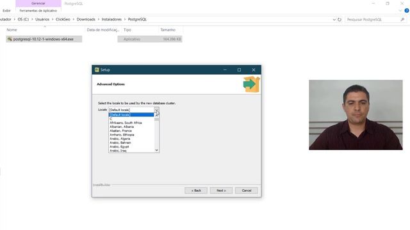Open the Exibir ribbon tab
The height and width of the screenshot is (230, 410).
(x=6, y=11)
